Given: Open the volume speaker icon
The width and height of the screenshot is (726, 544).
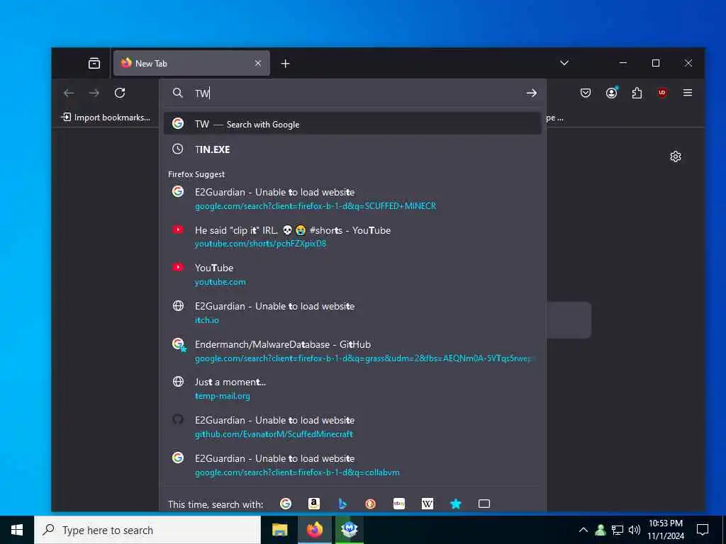Looking at the screenshot, I should tap(635, 530).
